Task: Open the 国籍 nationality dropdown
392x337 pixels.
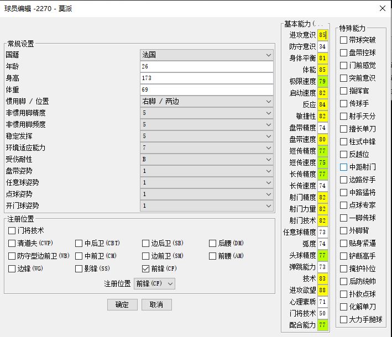Action: (206, 55)
